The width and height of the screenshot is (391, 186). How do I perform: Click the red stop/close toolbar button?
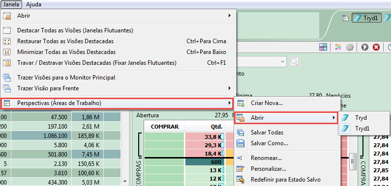[376, 47]
